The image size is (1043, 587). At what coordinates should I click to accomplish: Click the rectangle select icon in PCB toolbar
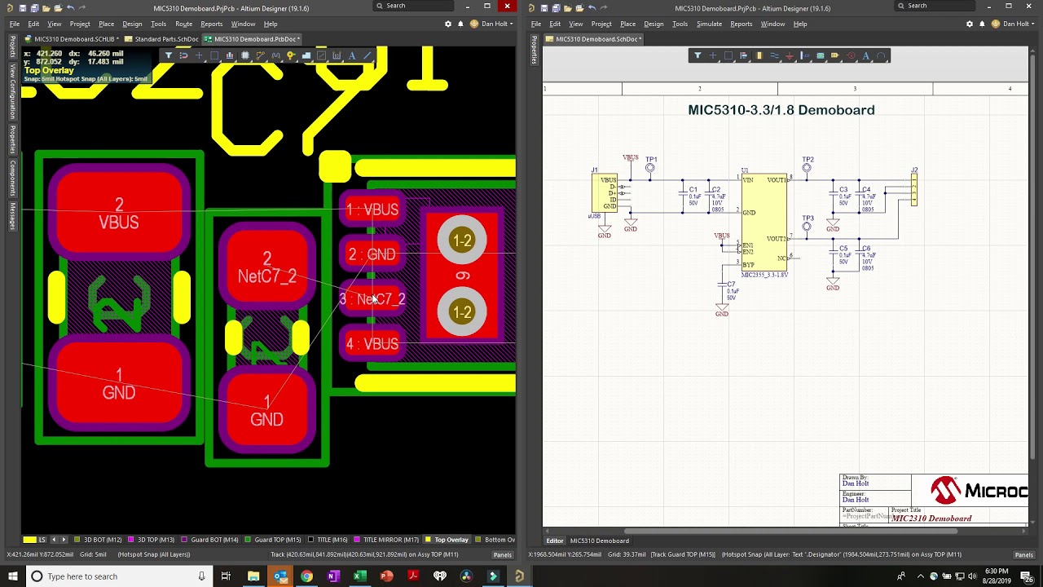(x=214, y=55)
